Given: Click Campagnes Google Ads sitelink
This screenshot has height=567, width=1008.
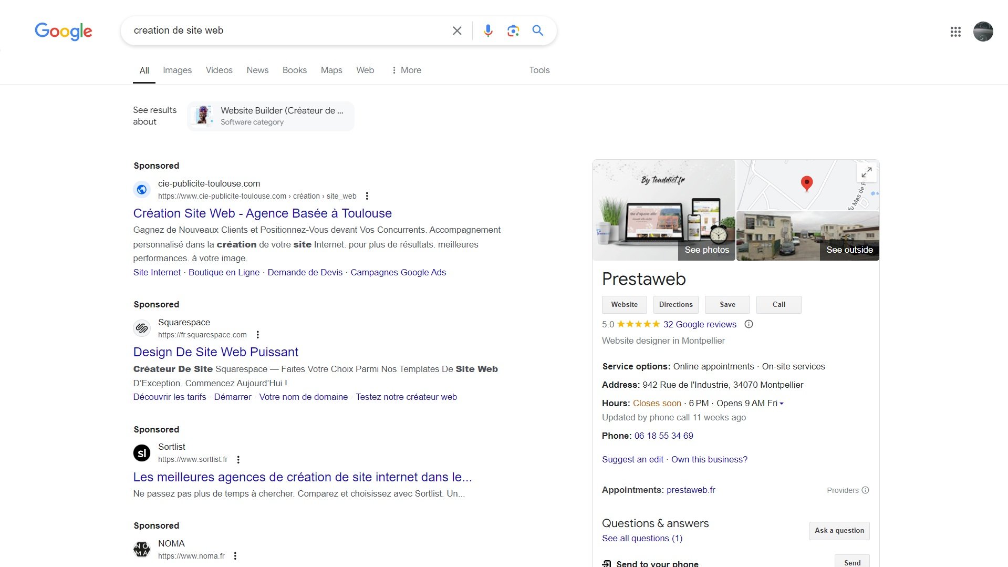Looking at the screenshot, I should [398, 273].
